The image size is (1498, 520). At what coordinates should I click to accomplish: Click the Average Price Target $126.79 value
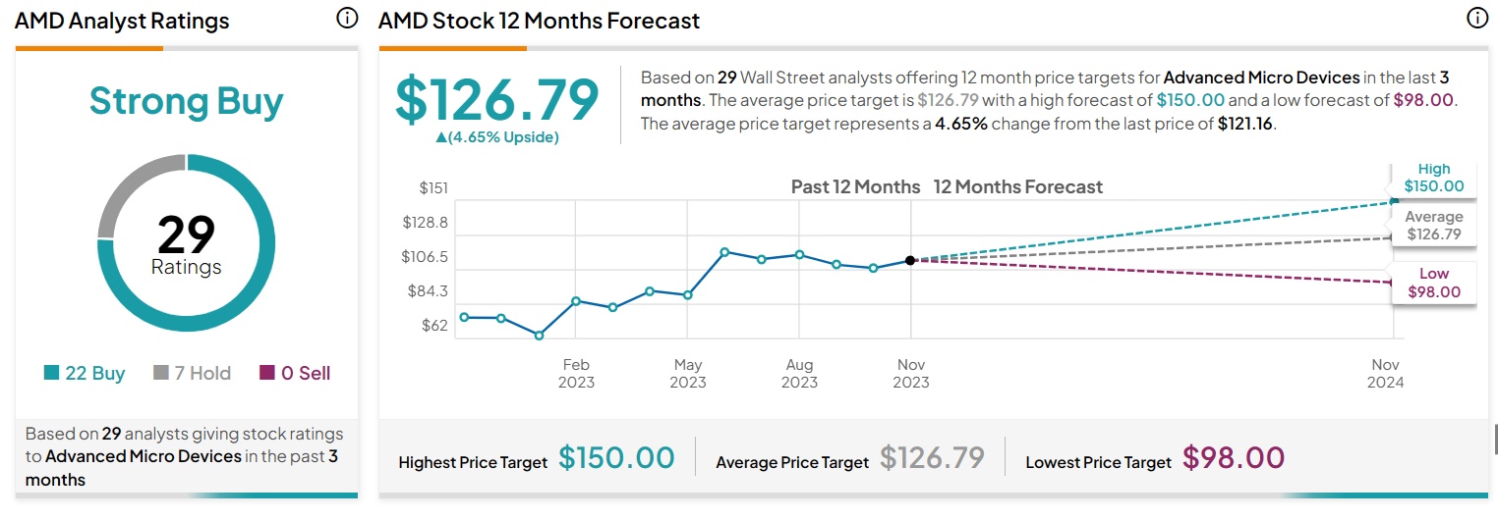[x=932, y=458]
